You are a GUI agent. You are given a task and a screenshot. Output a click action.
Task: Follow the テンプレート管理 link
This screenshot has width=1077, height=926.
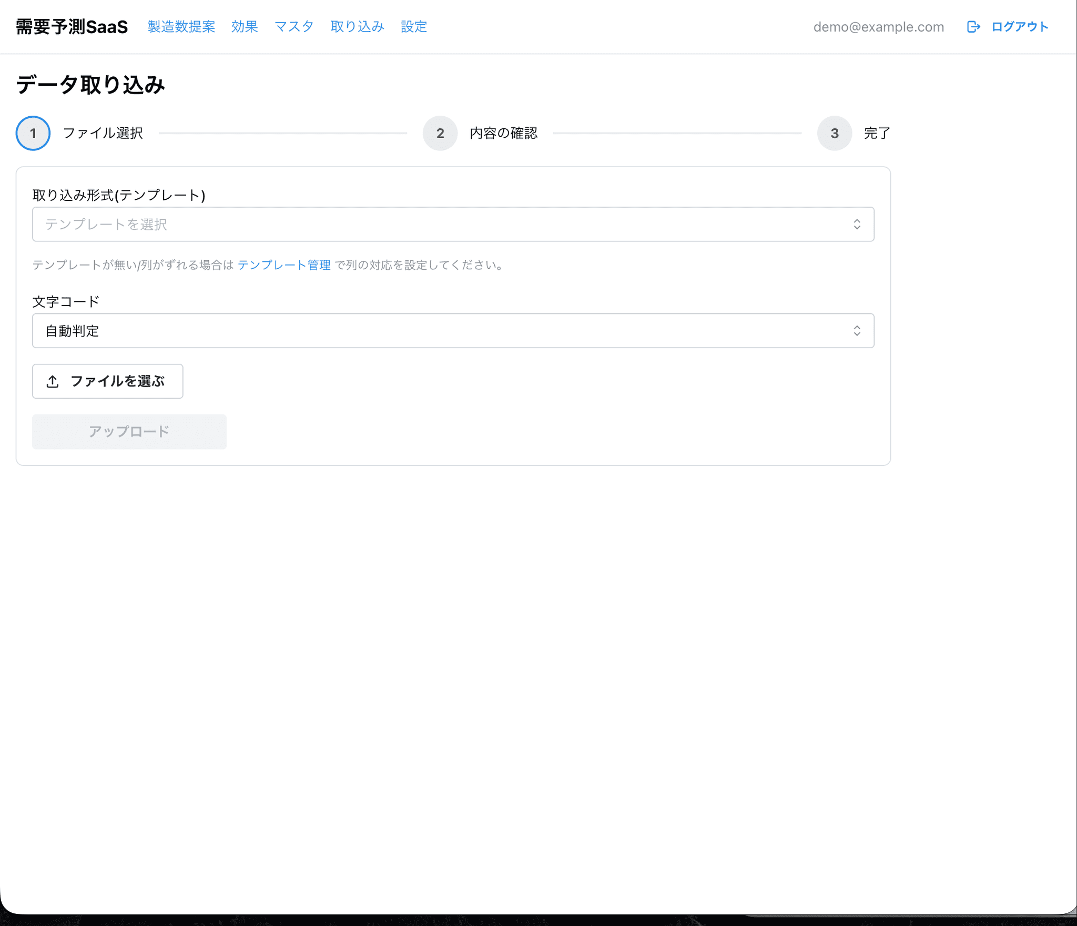[x=284, y=265]
